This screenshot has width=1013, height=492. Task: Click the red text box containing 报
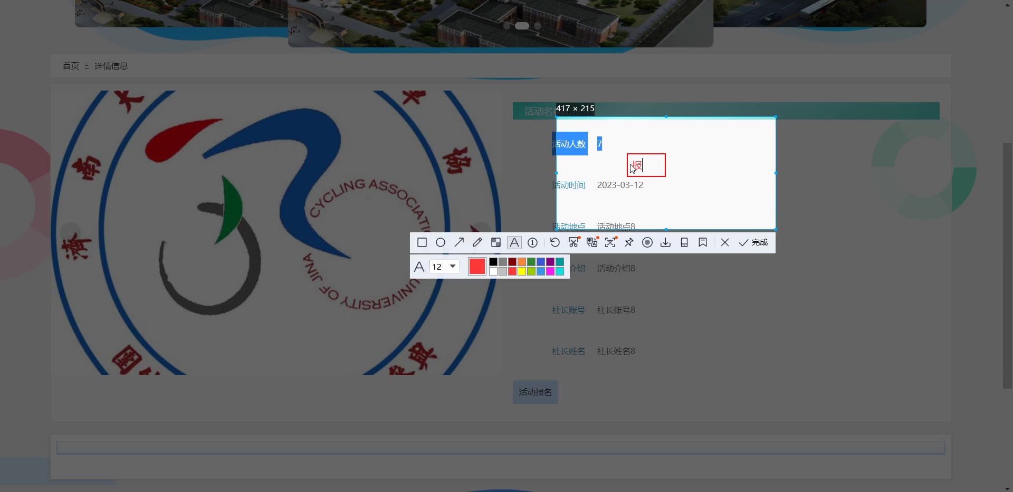click(x=646, y=165)
